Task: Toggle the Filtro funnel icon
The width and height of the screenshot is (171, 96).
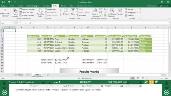Action: point(73,11)
